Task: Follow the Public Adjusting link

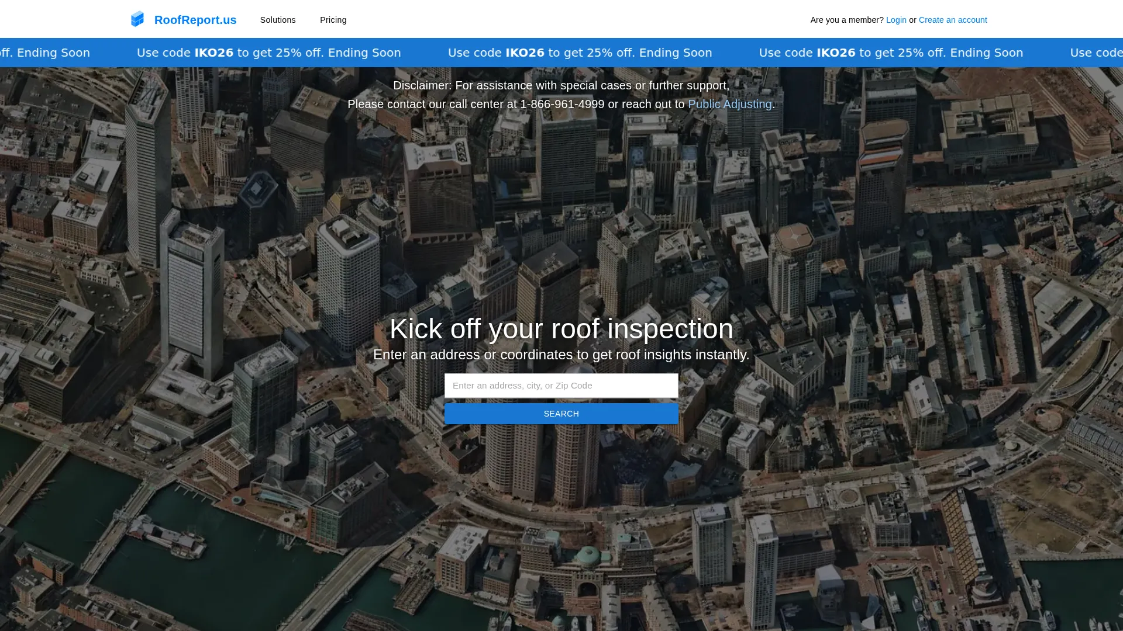Action: (x=730, y=104)
